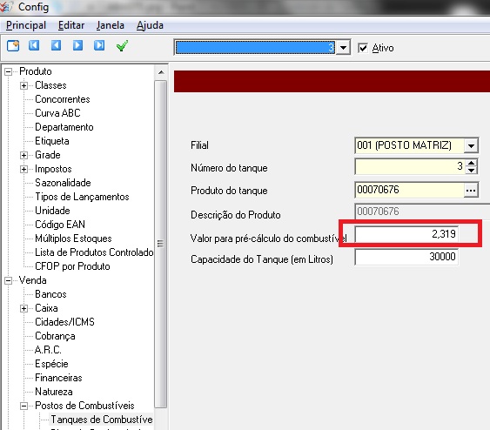Image resolution: width=490 pixels, height=430 pixels.
Task: Open the record selector dropdown arrow
Action: point(343,48)
